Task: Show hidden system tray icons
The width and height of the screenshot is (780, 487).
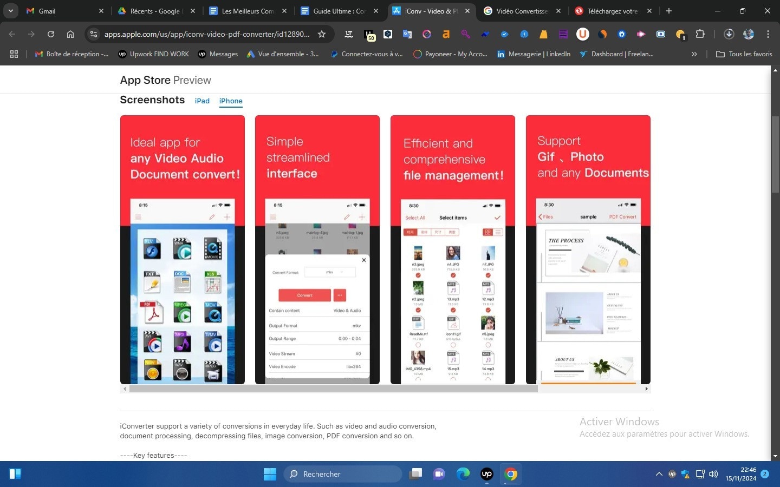Action: [x=659, y=474]
